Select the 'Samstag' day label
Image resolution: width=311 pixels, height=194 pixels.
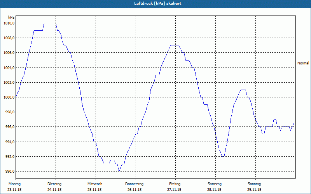click(215, 184)
